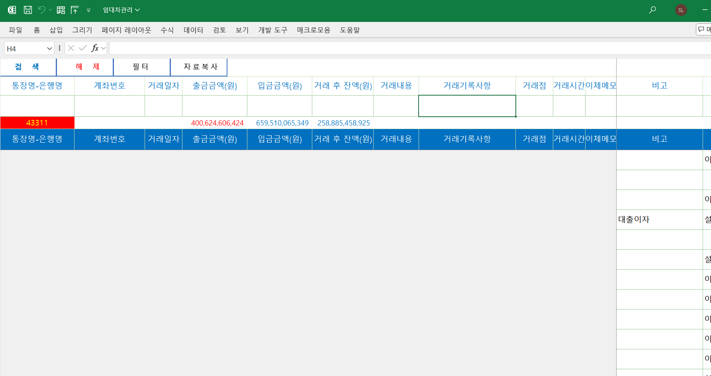The image size is (711, 376).
Task: Click the Name Box showing H4
Action: [25, 48]
